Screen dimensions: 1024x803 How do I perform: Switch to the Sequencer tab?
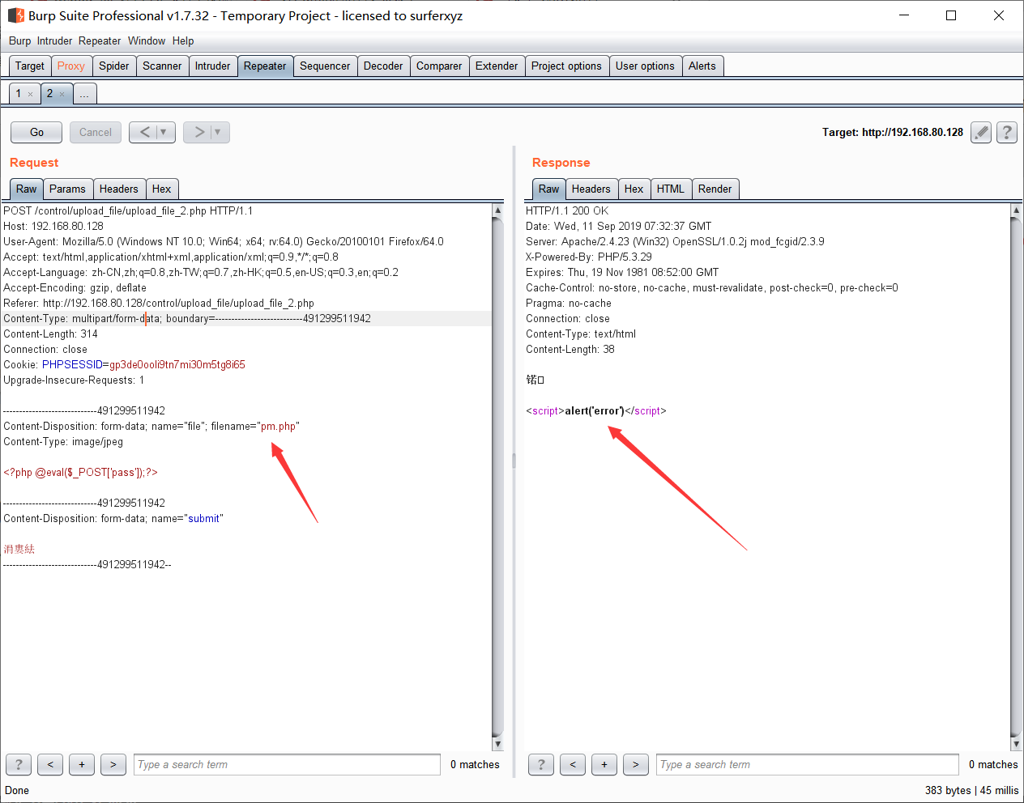point(325,66)
